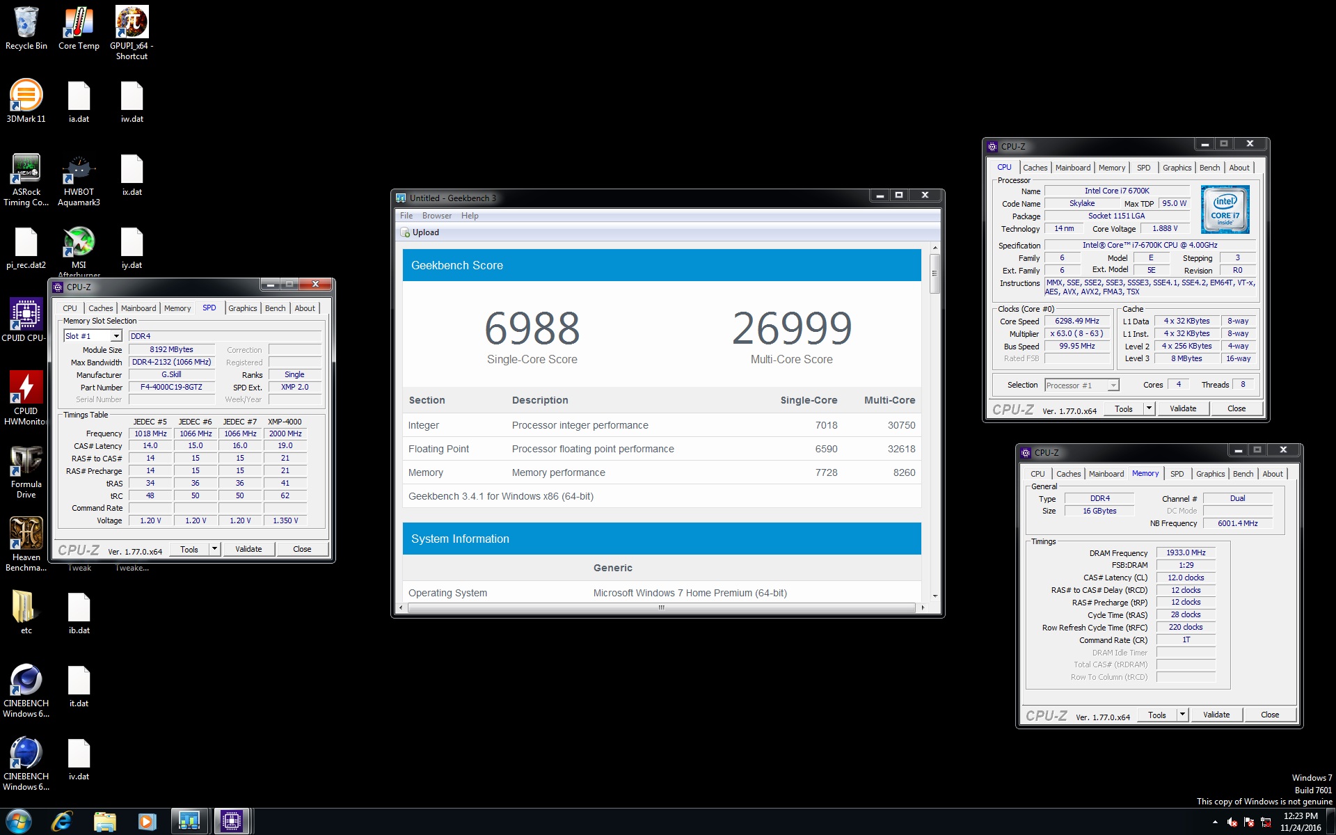Open Windows Explorer from taskbar
Screen dimensions: 1336x835
click(104, 822)
